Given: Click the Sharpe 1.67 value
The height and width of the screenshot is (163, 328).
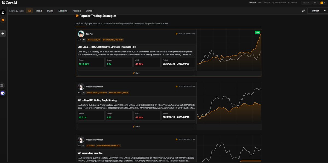Looking at the screenshot, I should click(x=109, y=117).
